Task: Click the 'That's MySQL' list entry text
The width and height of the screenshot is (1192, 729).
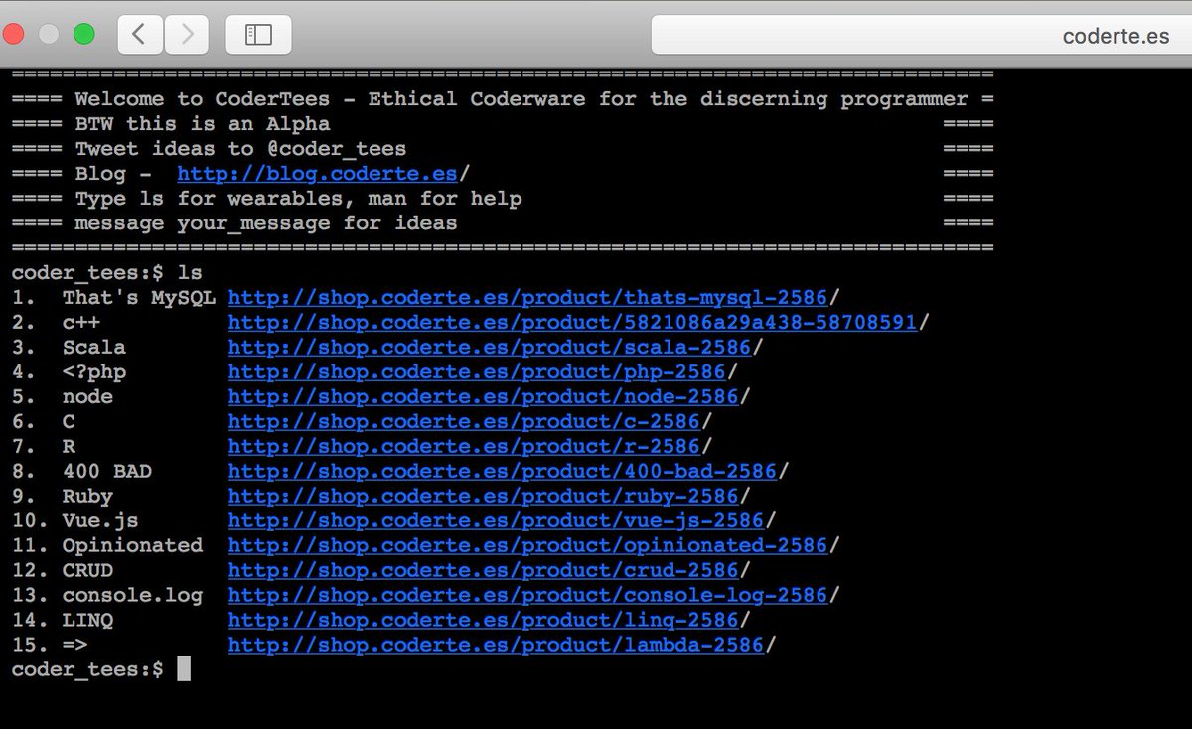Action: [x=139, y=298]
